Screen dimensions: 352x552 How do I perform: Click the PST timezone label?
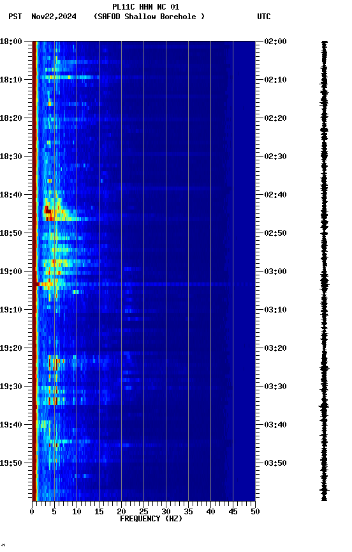(15, 17)
